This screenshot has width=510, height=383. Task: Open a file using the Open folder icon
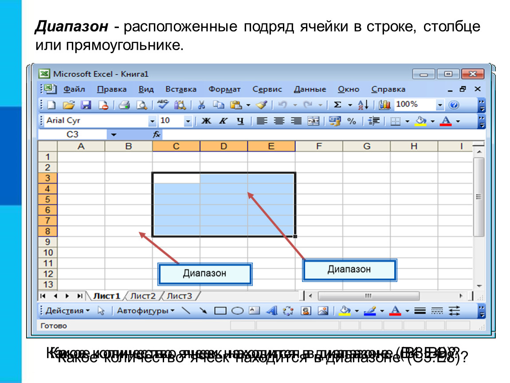click(69, 105)
